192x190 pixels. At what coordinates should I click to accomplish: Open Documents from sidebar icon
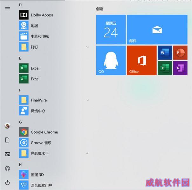7,140
